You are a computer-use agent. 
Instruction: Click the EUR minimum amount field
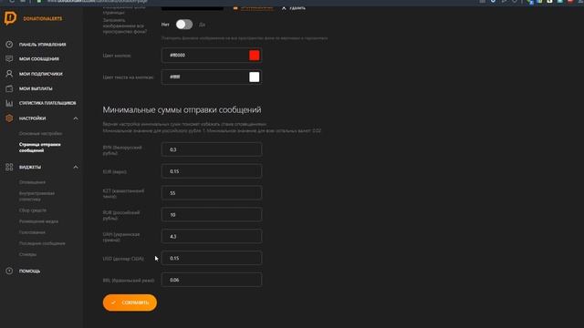(212, 171)
